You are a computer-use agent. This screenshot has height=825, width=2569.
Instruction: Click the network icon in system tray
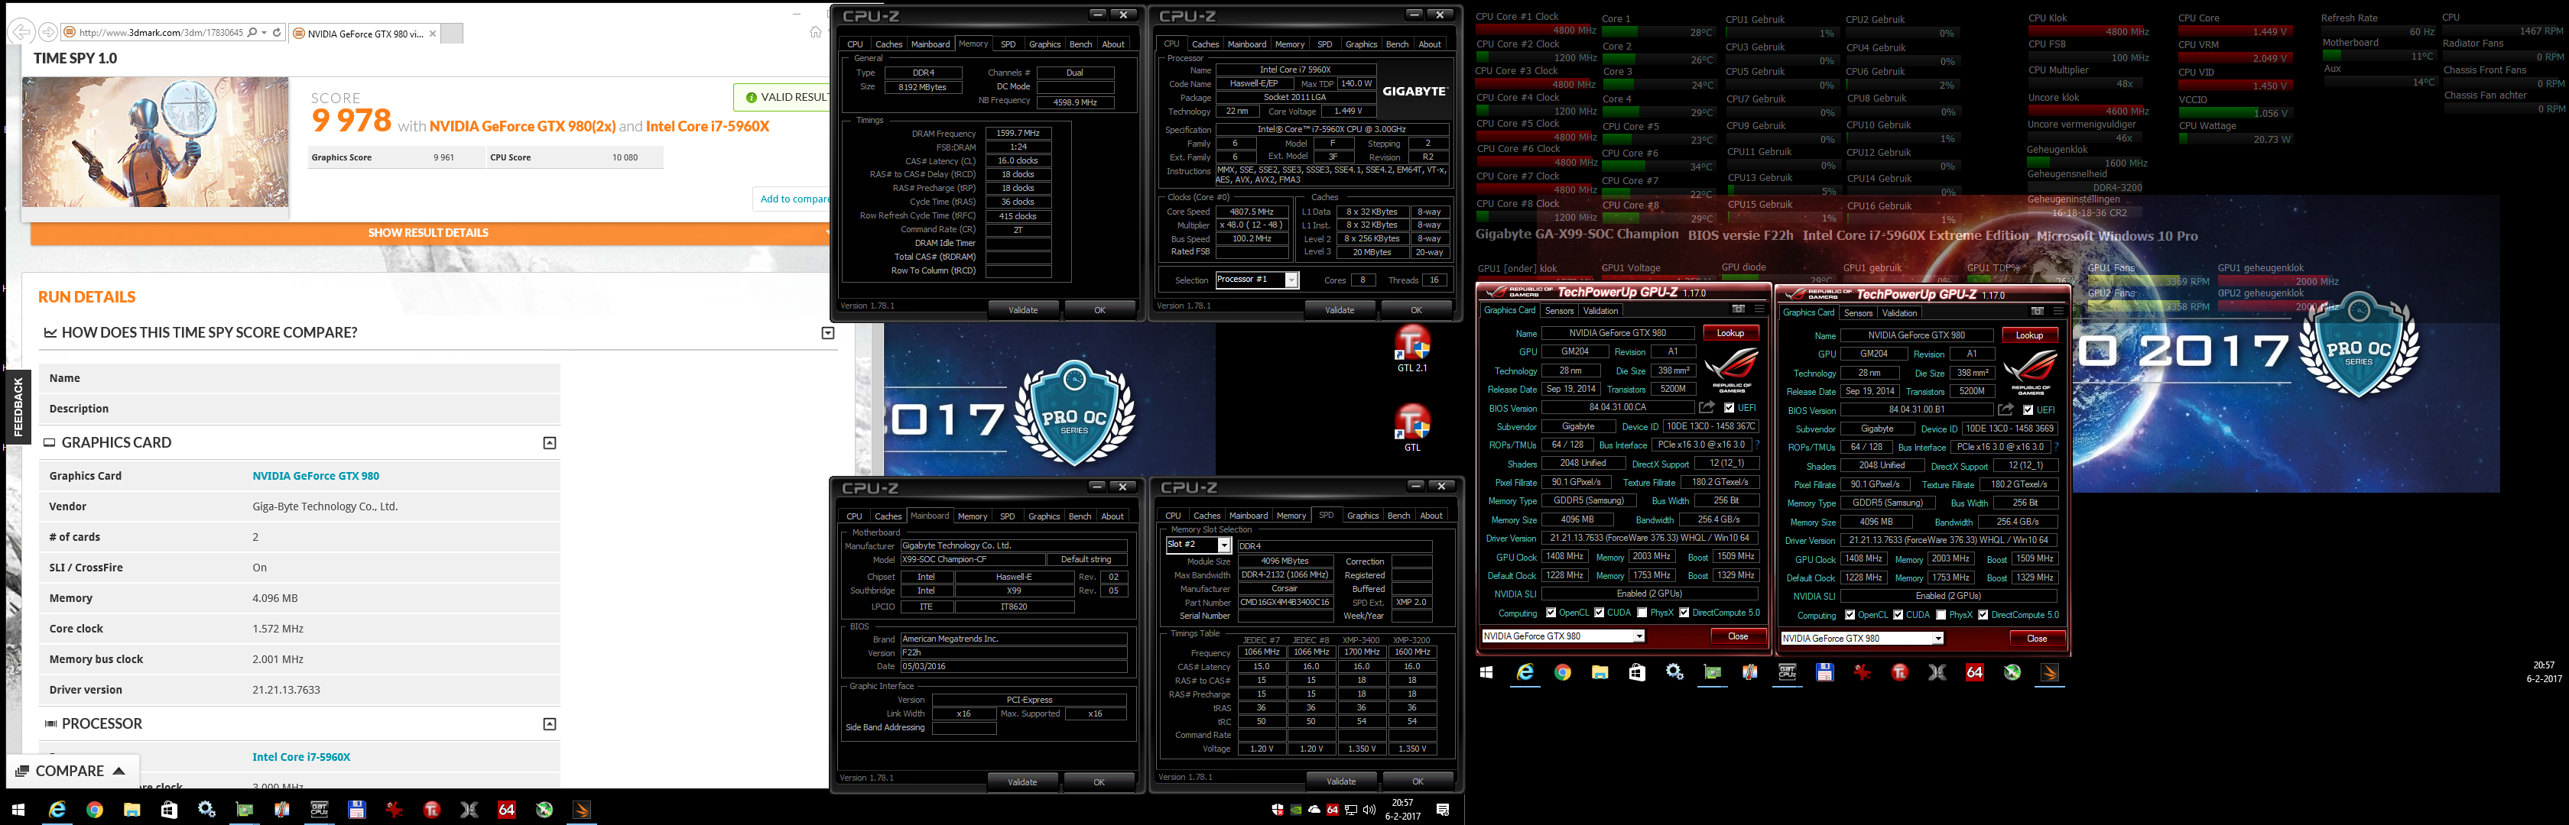coord(1351,810)
